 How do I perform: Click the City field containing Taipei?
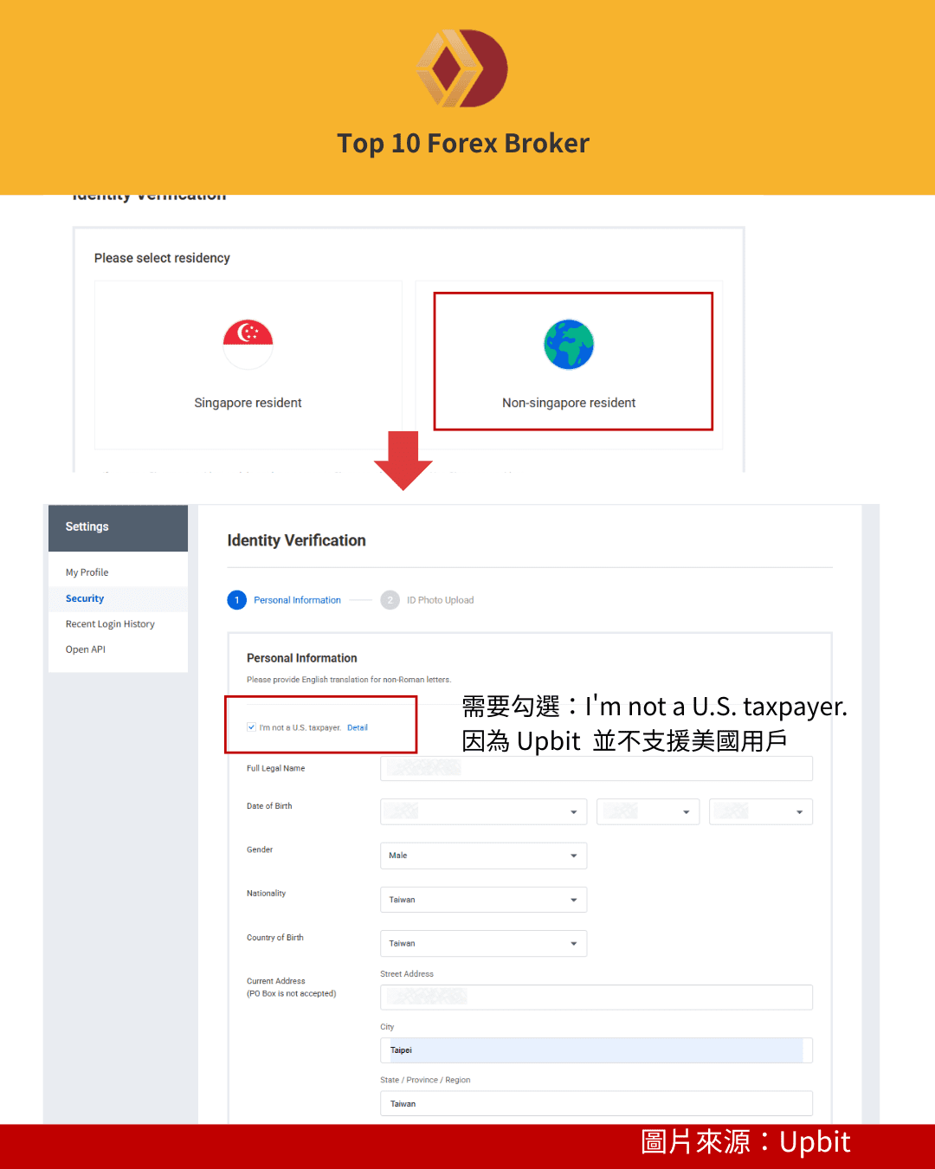pos(596,1050)
